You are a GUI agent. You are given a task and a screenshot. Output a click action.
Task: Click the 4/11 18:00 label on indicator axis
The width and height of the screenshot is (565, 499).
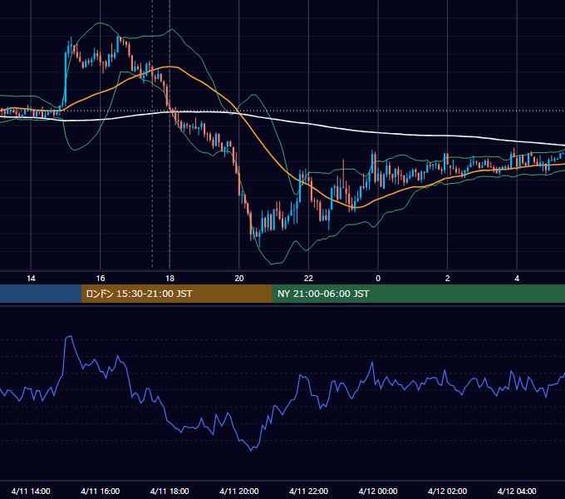click(169, 491)
